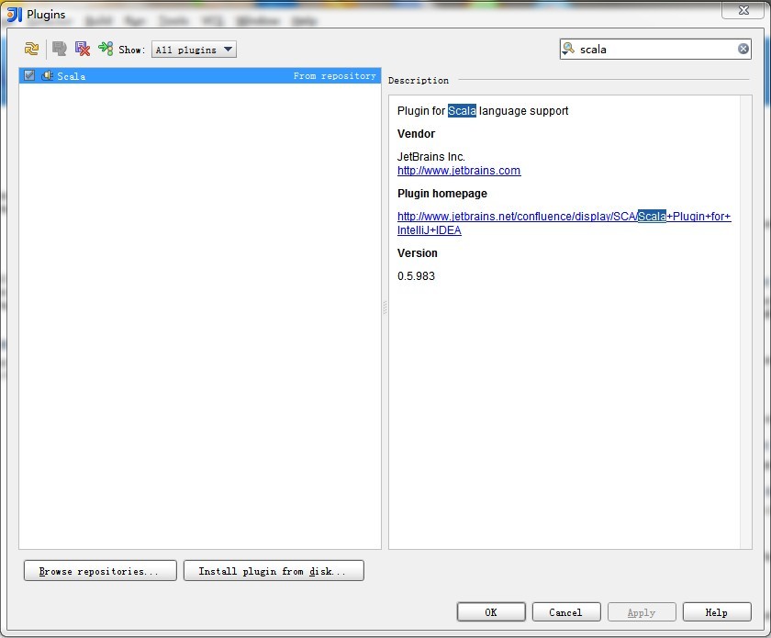Clear the scala search text

coord(743,49)
